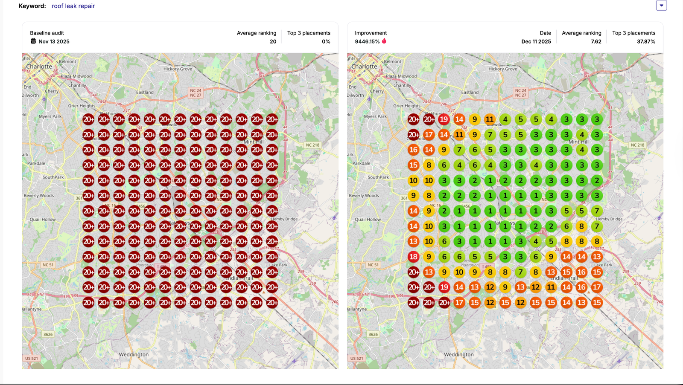Click the 'NC 218' road shield on baseline map
The width and height of the screenshot is (683, 385).
312,145
